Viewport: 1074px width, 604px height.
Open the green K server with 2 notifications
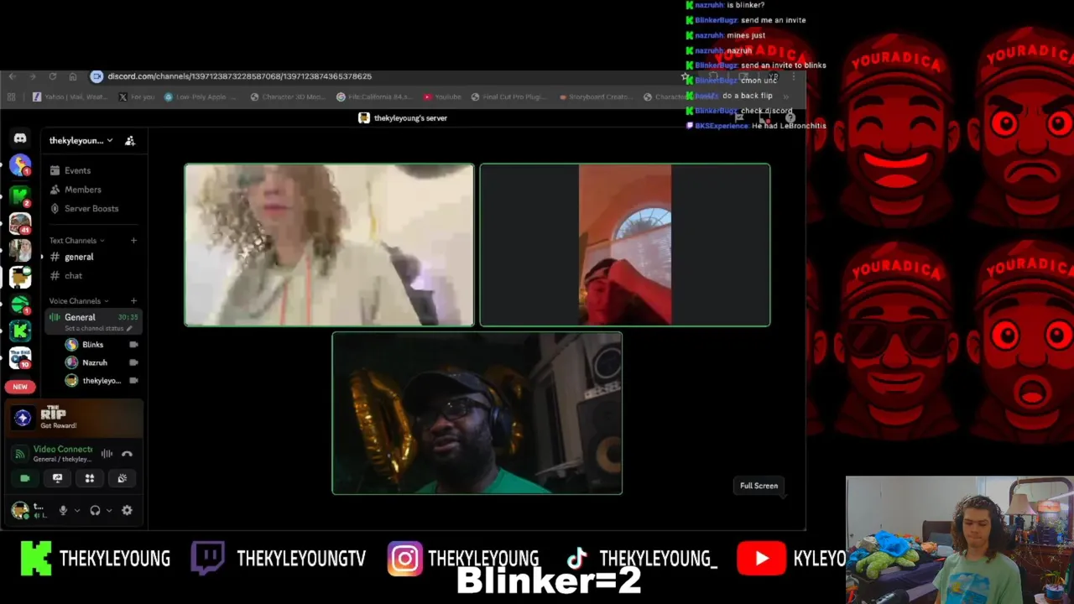pyautogui.click(x=20, y=195)
